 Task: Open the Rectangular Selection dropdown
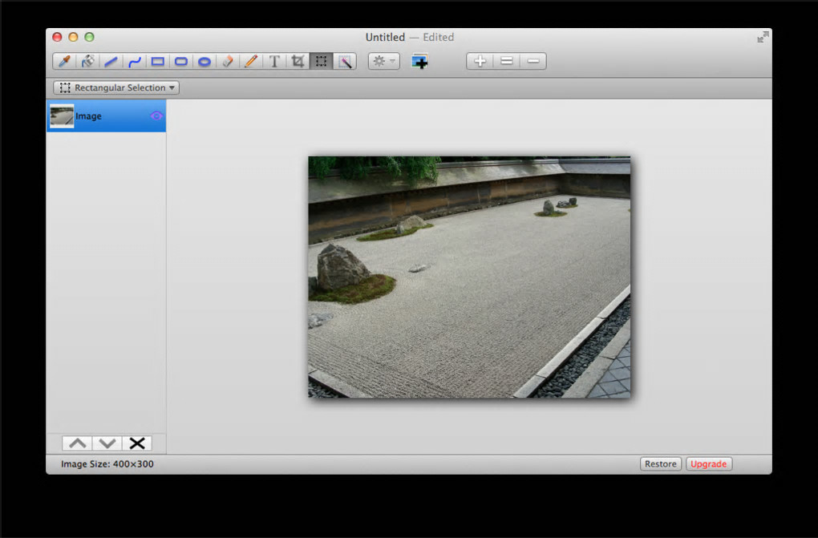pyautogui.click(x=116, y=87)
